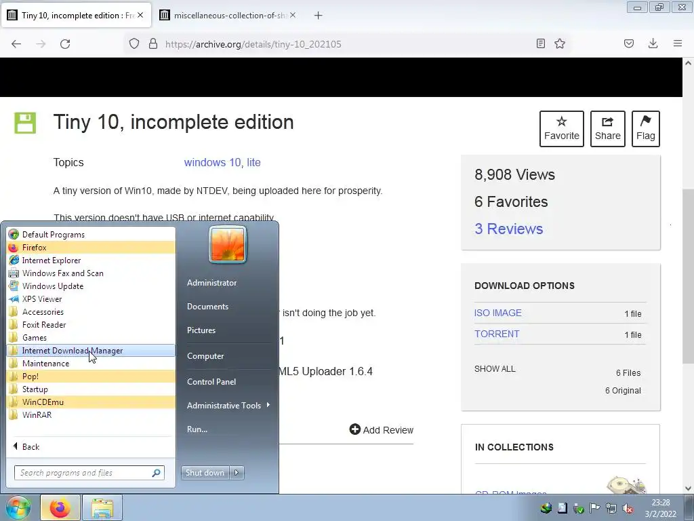Open the Firefox downloads panel

coord(653,43)
